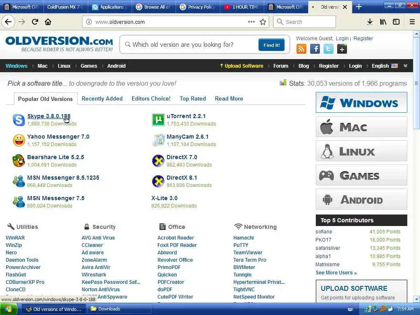The width and height of the screenshot is (420, 315).
Task: Click the DirectX 7.0 icon
Action: click(x=158, y=161)
